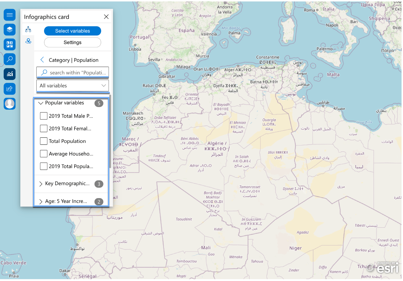Image resolution: width=403 pixels, height=281 pixels.
Task: Open the Infographics chart tool
Action: [x=10, y=74]
